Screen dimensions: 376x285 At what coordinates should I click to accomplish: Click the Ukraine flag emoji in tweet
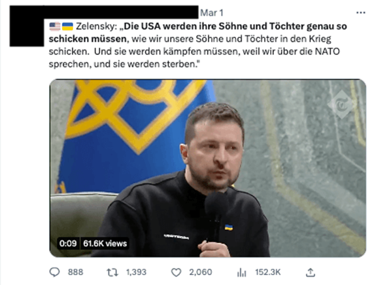click(67, 26)
